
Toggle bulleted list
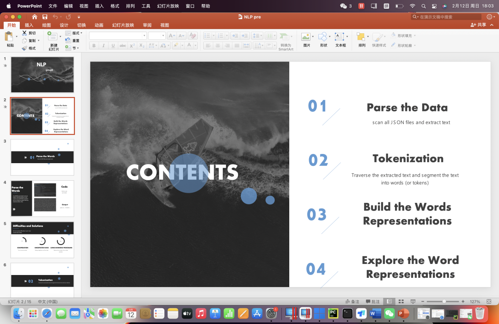[207, 36]
